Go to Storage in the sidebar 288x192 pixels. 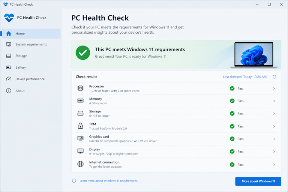point(31,55)
